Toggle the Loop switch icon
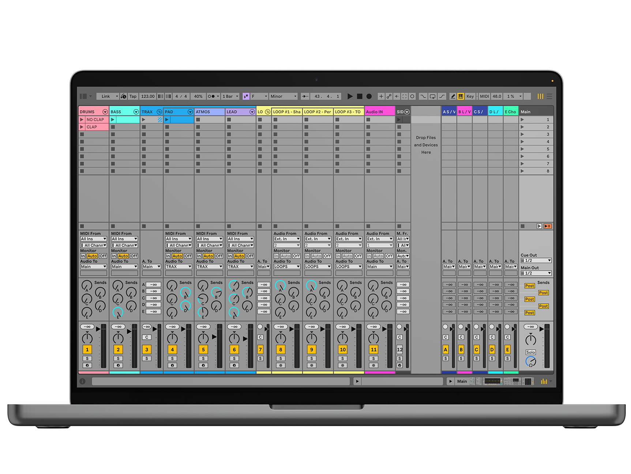The height and width of the screenshot is (474, 631). click(x=432, y=96)
